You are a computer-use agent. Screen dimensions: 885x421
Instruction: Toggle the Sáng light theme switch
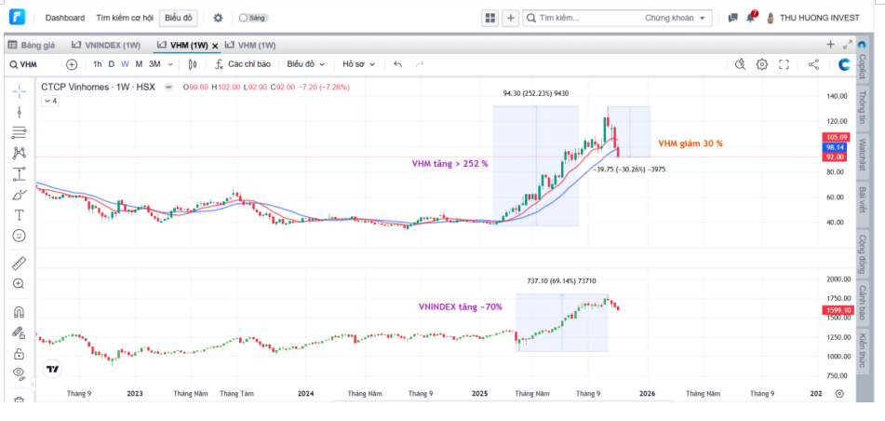coord(252,18)
